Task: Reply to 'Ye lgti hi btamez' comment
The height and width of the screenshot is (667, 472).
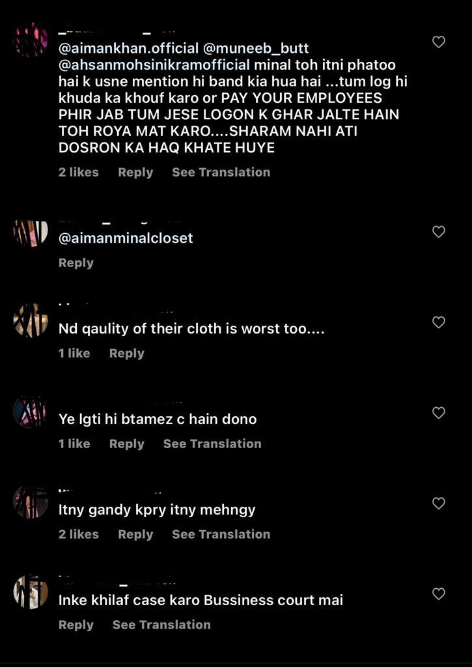Action: [127, 444]
